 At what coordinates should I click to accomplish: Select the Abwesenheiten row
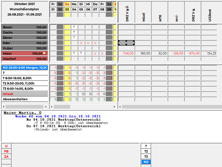pyautogui.click(x=24, y=99)
